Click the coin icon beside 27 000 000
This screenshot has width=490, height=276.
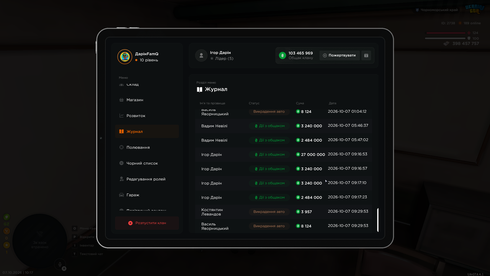point(298,154)
